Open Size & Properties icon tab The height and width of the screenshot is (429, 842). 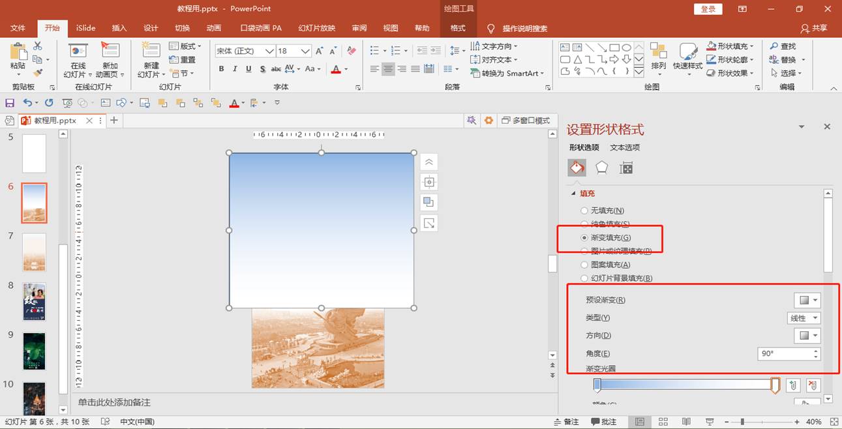tap(626, 168)
